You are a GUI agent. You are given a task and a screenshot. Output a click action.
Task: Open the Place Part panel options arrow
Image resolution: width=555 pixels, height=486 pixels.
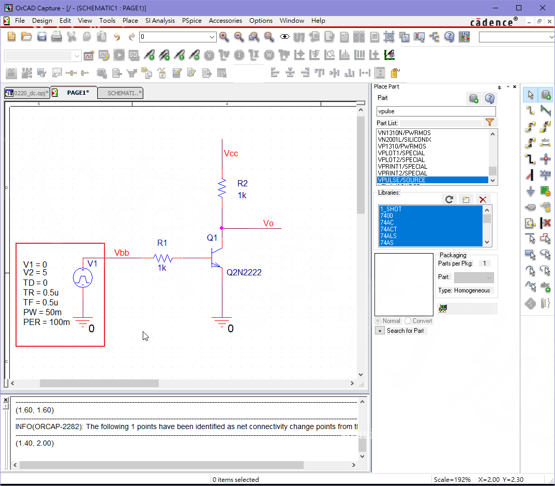click(x=508, y=87)
